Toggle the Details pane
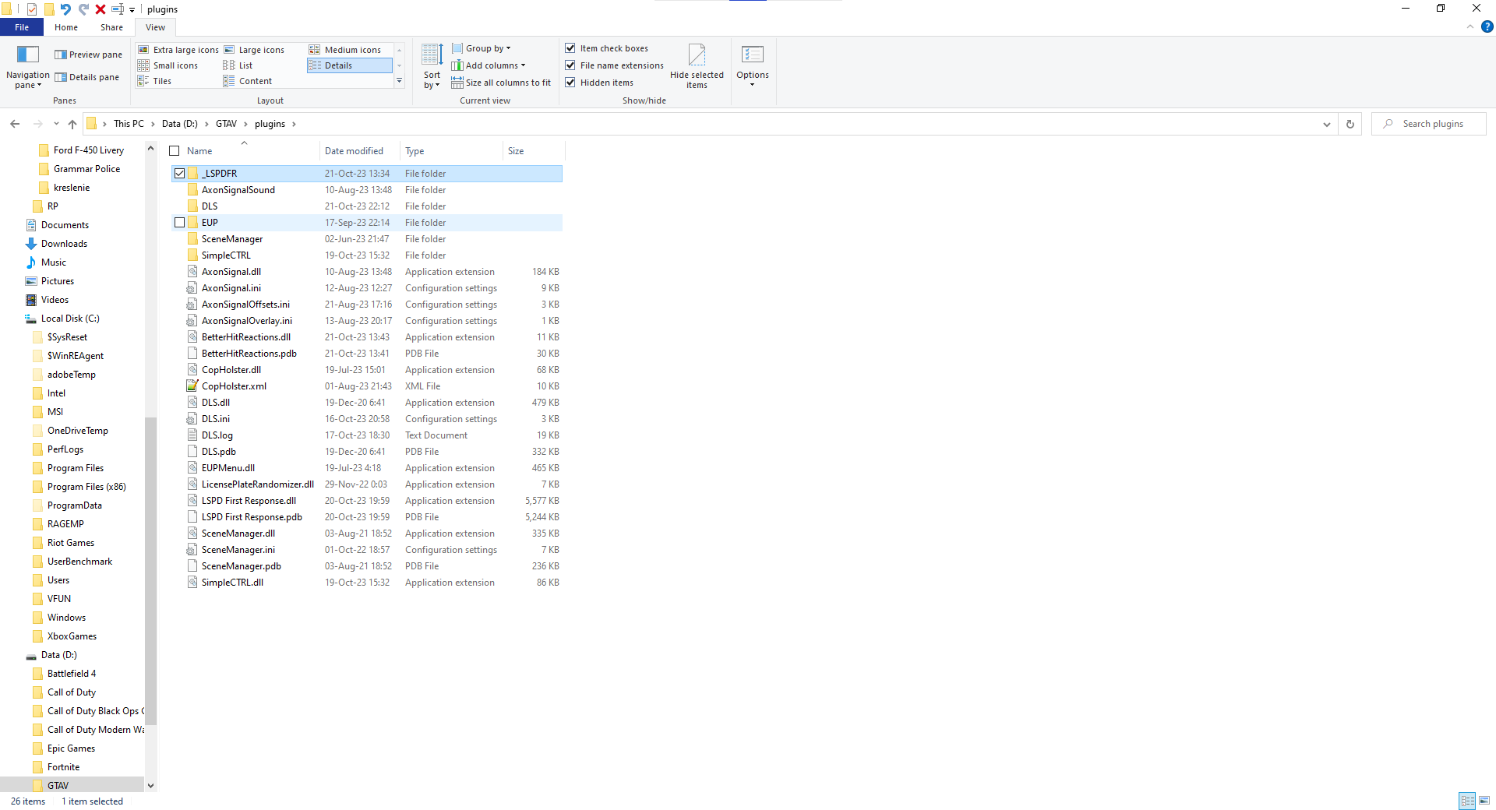Viewport: 1496px width, 810px height. click(86, 77)
